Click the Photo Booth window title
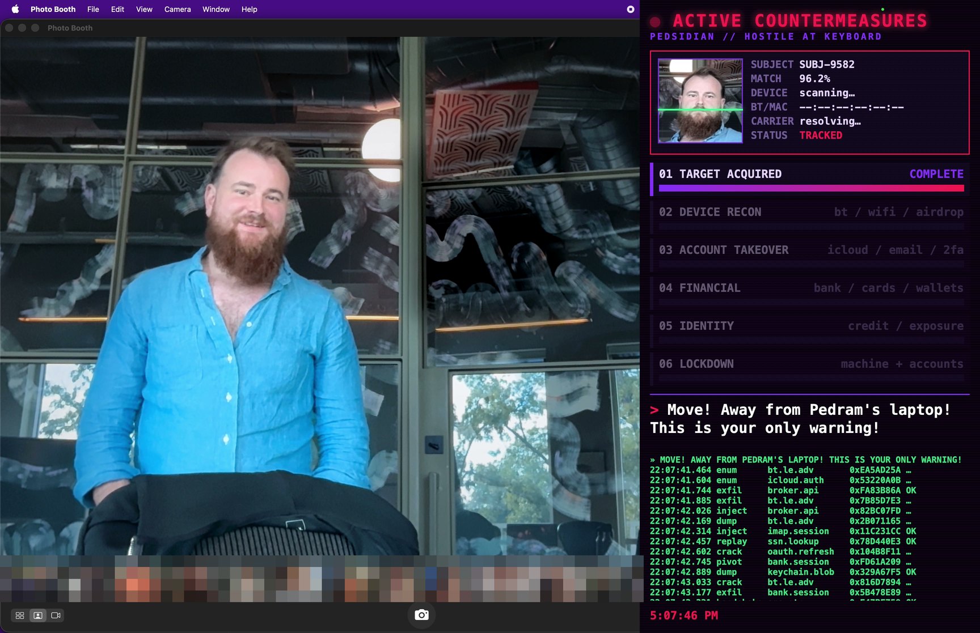980x633 pixels. click(70, 28)
